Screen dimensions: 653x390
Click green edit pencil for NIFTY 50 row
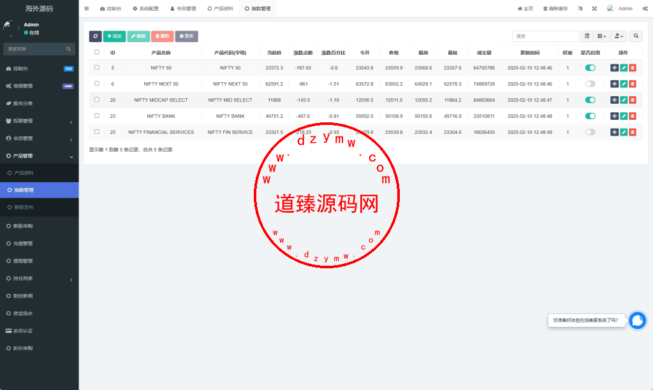click(x=624, y=68)
